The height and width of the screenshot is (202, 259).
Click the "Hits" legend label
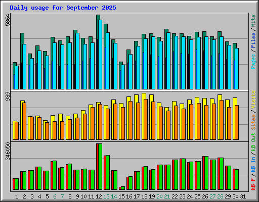click(x=253, y=21)
